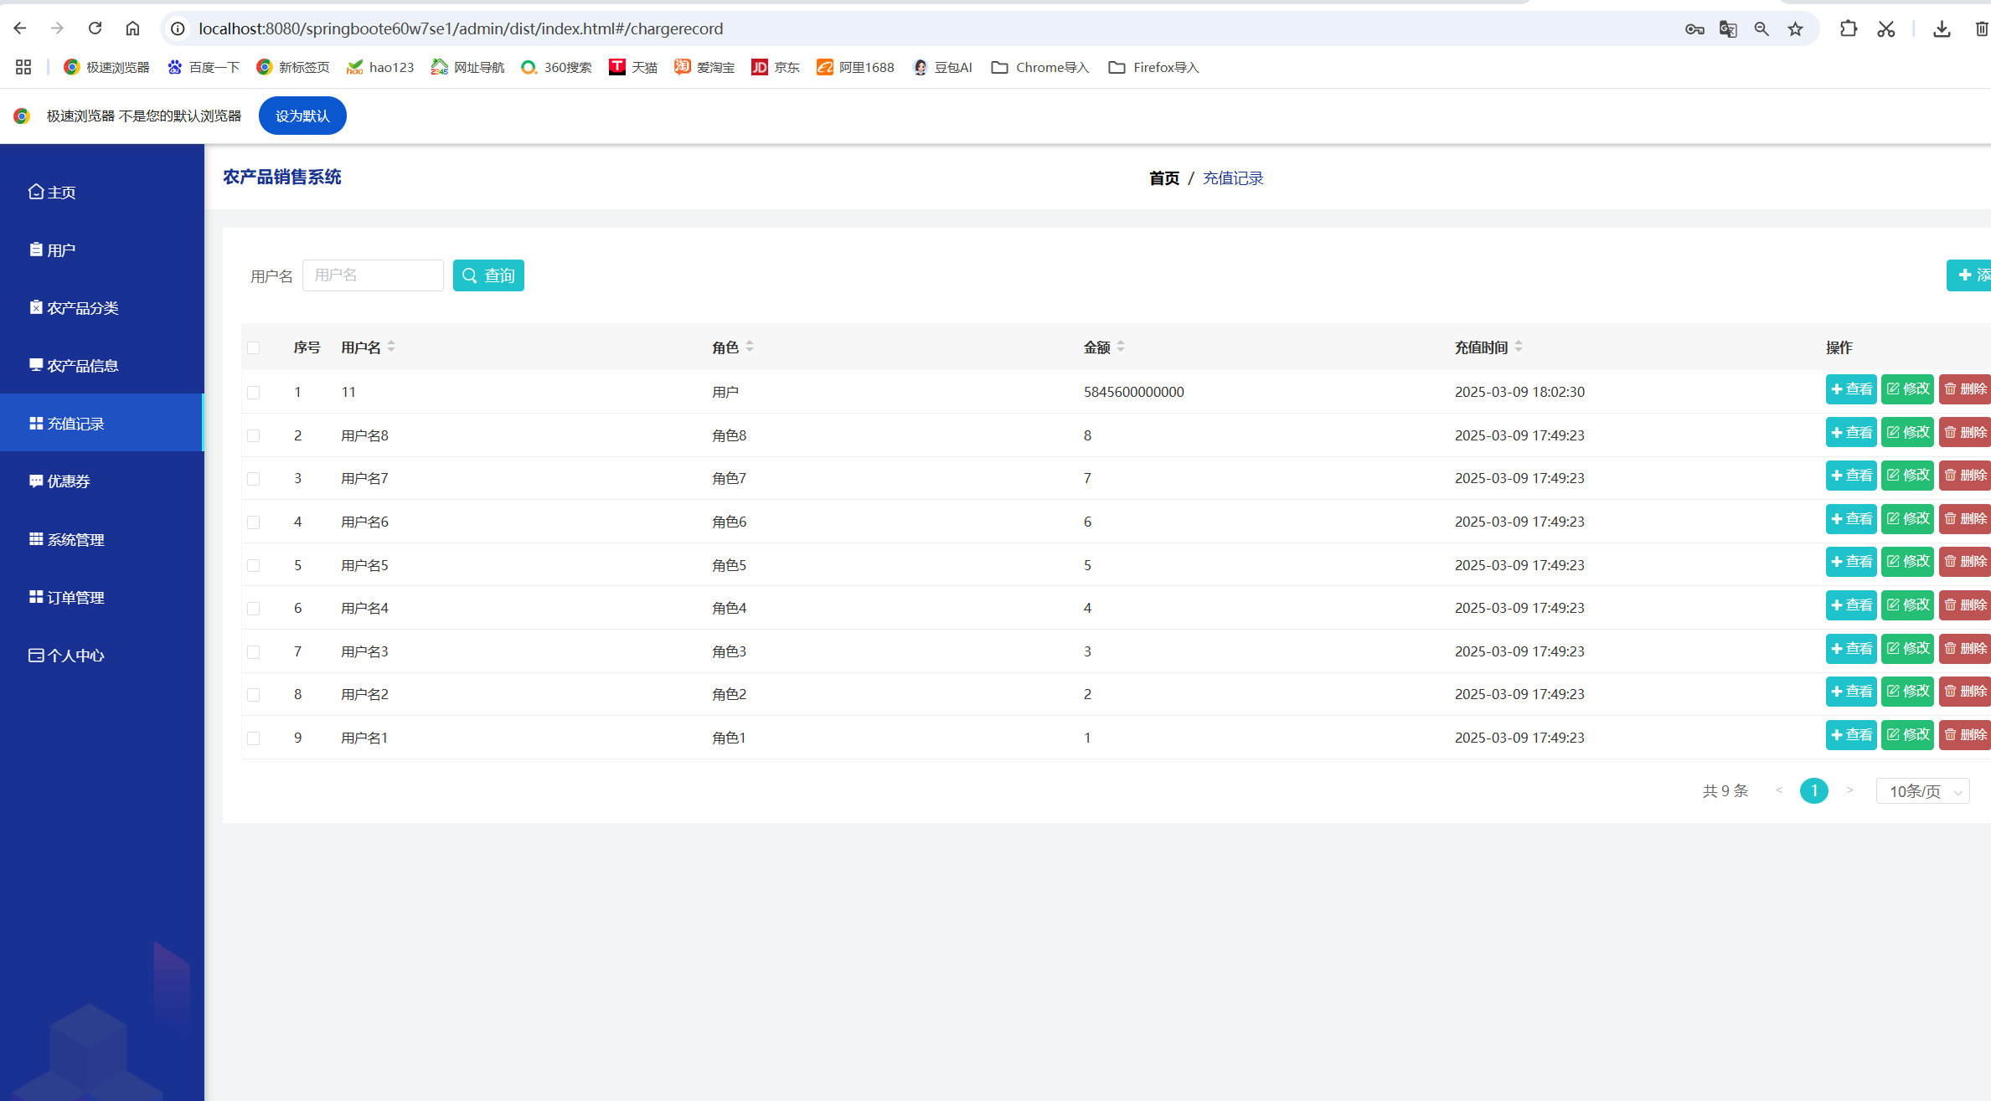1991x1101 pixels.
Task: Click the 查询 search button
Action: point(488,275)
